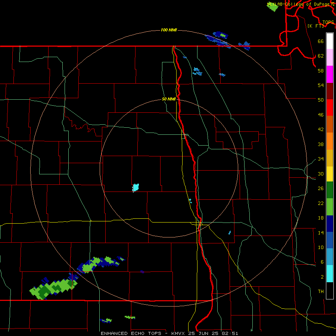Click the cyan legend swatch
The image size is (336, 336).
pyautogui.click(x=330, y=274)
